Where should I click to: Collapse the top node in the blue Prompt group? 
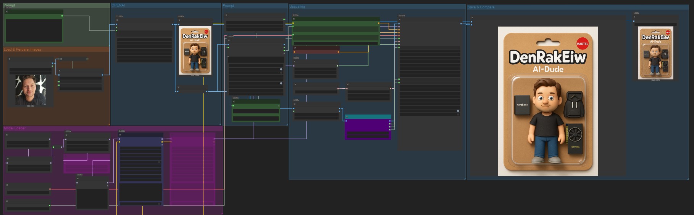(226, 15)
